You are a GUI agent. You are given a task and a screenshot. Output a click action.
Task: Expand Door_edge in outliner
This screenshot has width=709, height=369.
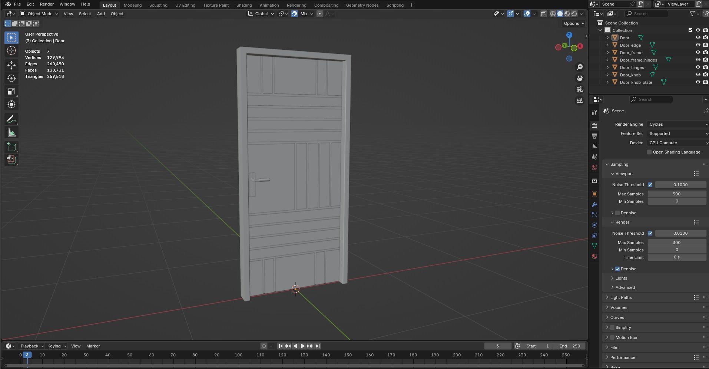[x=607, y=45]
